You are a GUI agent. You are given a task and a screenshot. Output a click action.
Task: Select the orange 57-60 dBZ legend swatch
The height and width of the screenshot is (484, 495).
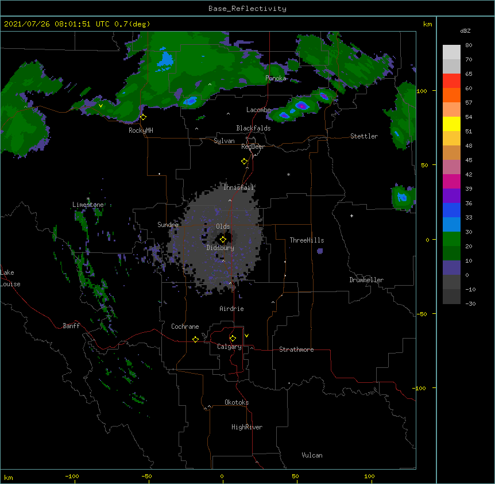coord(451,95)
